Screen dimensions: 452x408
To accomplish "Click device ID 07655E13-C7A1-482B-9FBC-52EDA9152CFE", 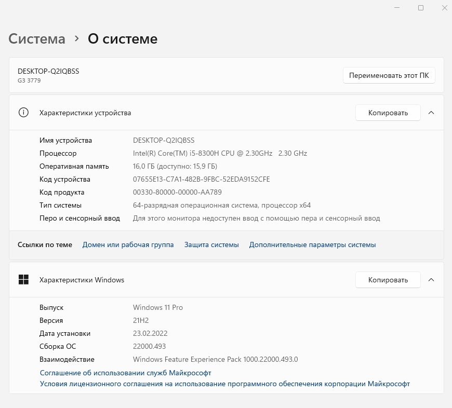I will click(x=202, y=179).
